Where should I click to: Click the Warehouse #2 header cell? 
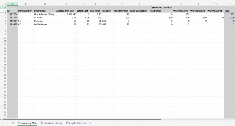pyautogui.click(x=199, y=11)
